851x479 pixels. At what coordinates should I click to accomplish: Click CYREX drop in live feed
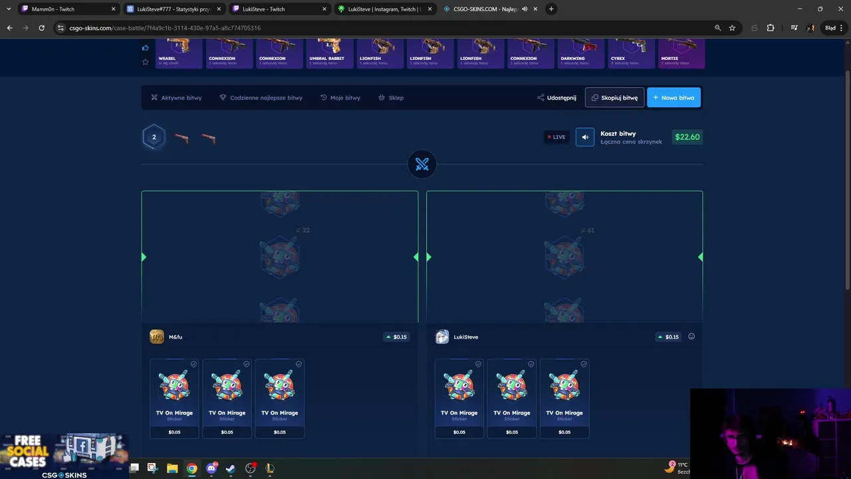pos(631,53)
